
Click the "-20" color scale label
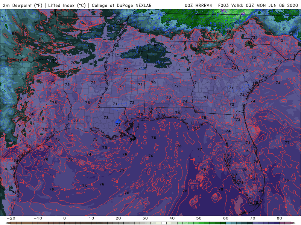point(11,218)
